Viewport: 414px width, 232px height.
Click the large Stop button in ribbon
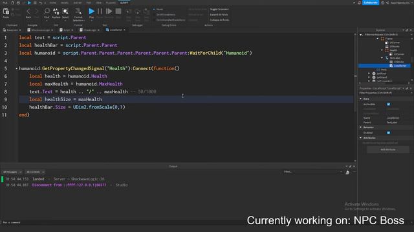tap(118, 11)
